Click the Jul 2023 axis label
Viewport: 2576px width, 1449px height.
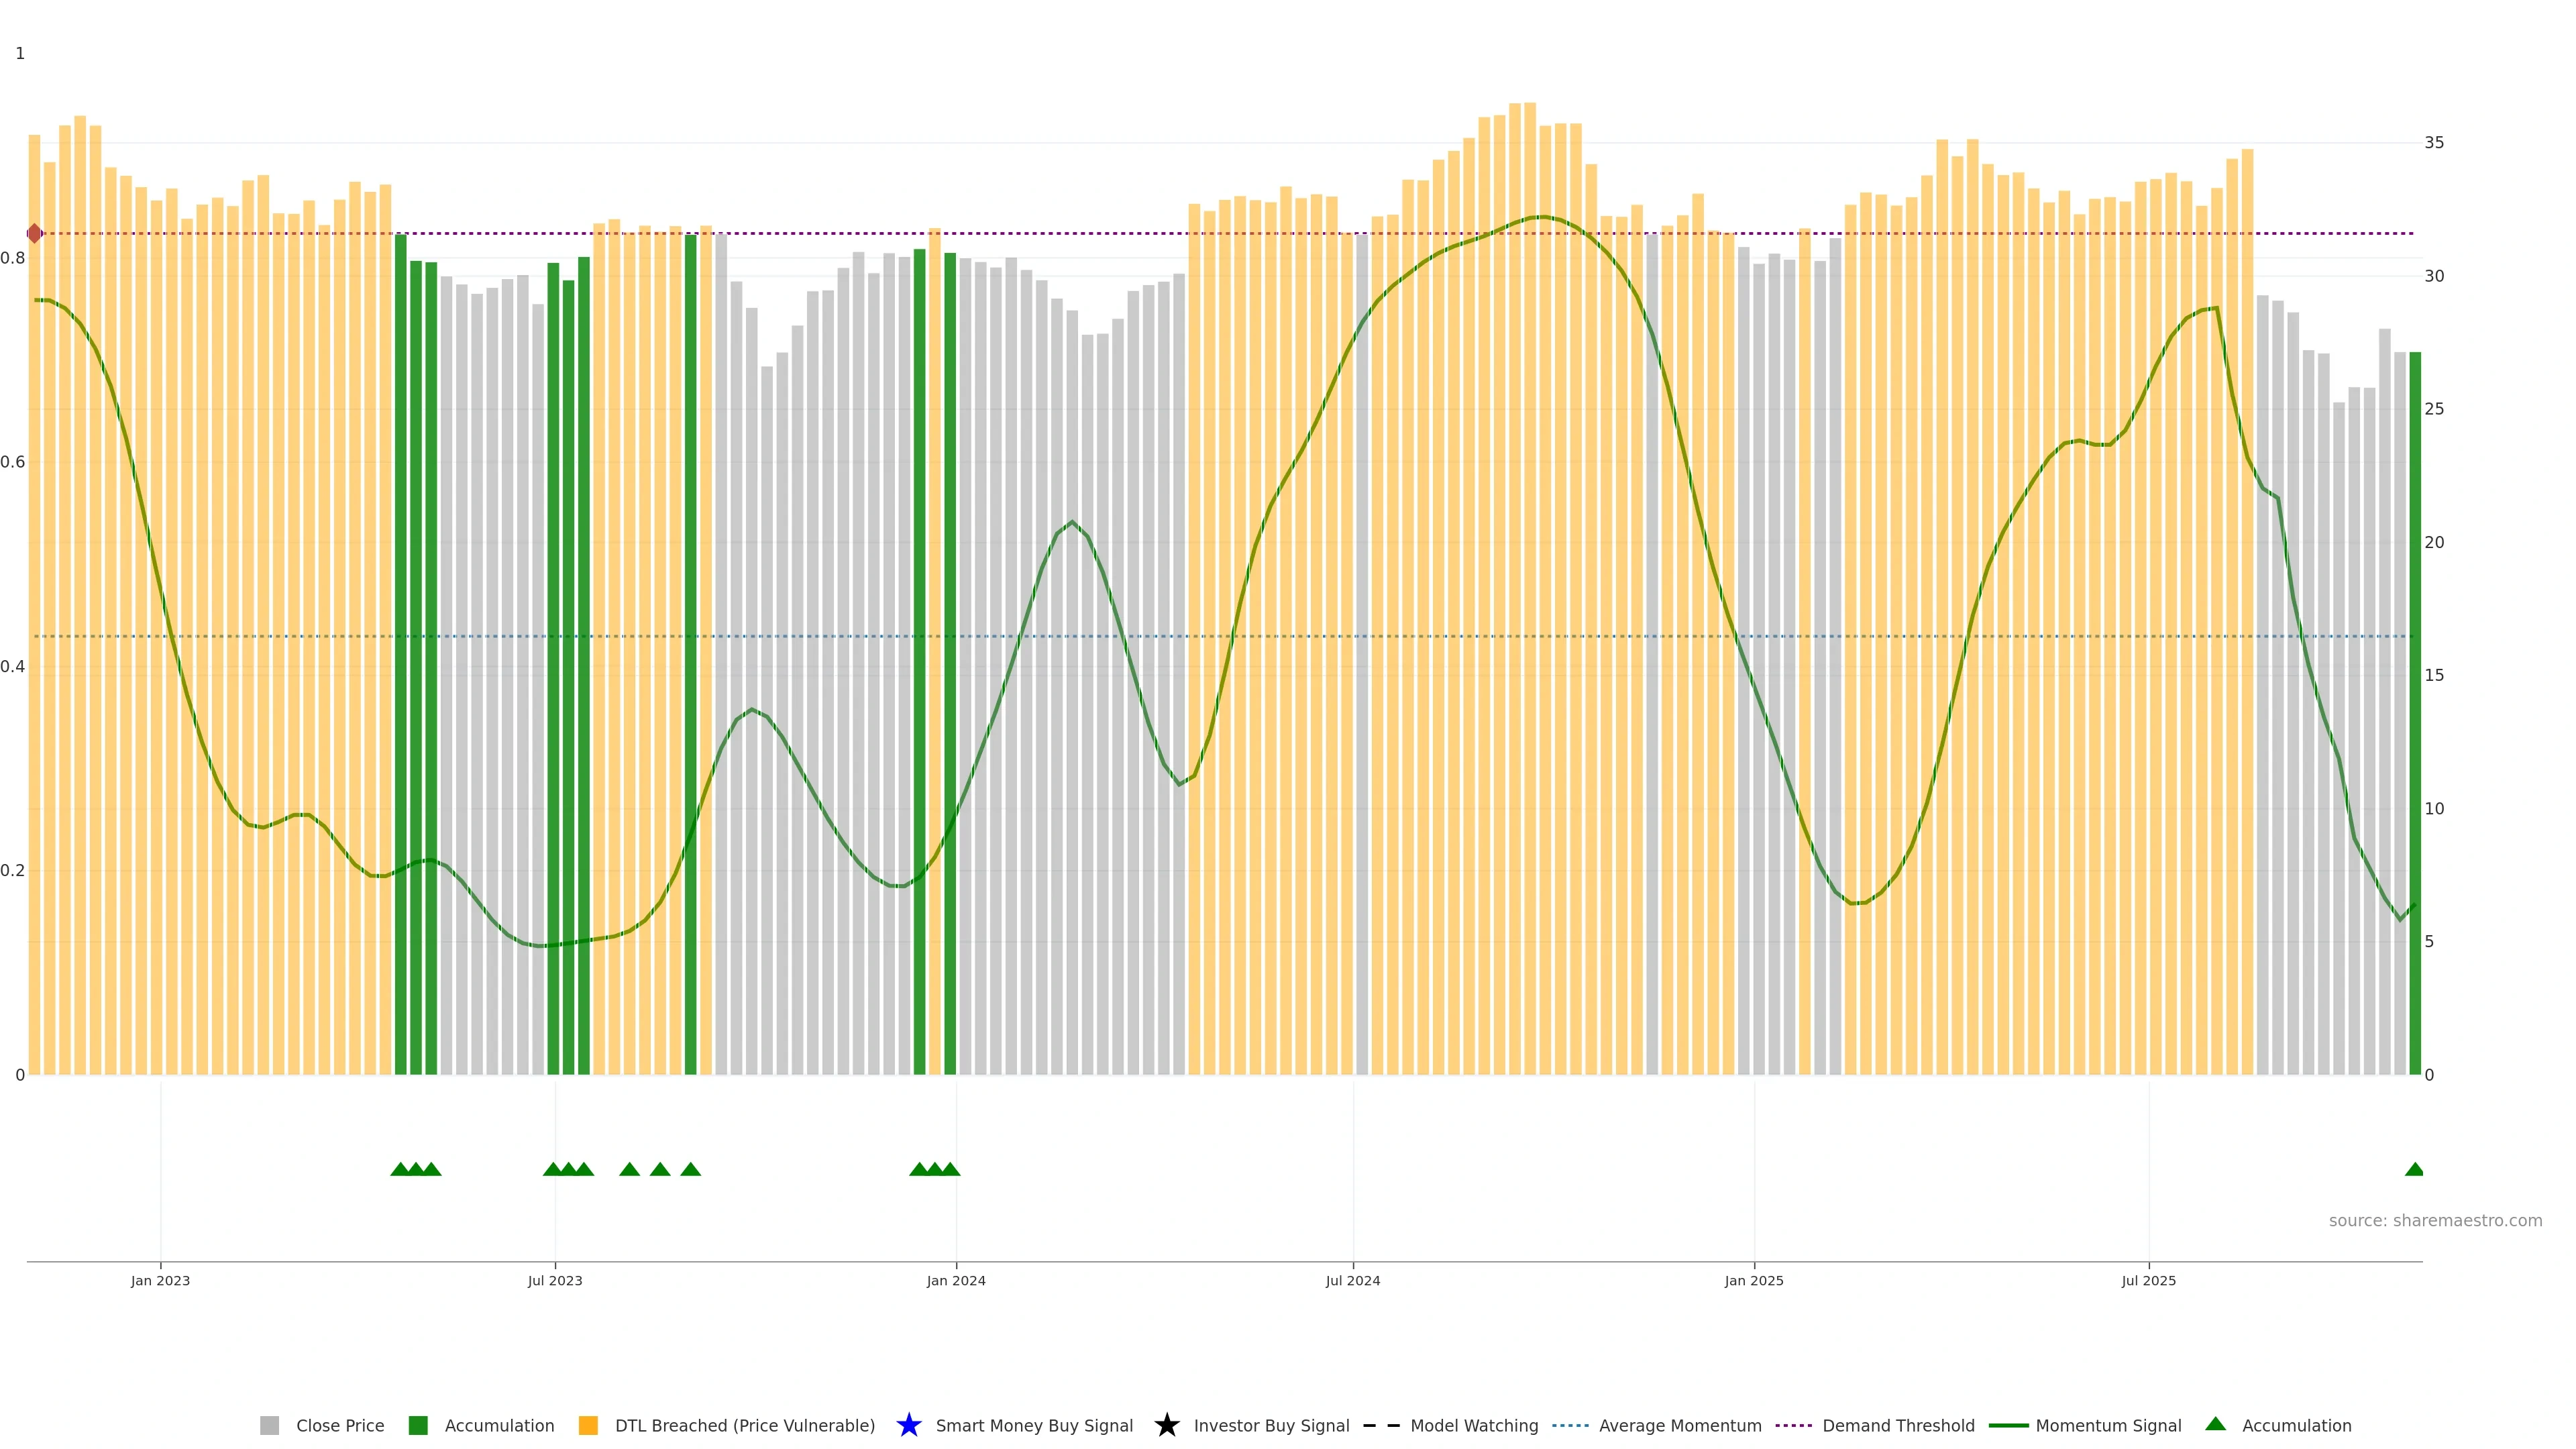click(x=555, y=1280)
